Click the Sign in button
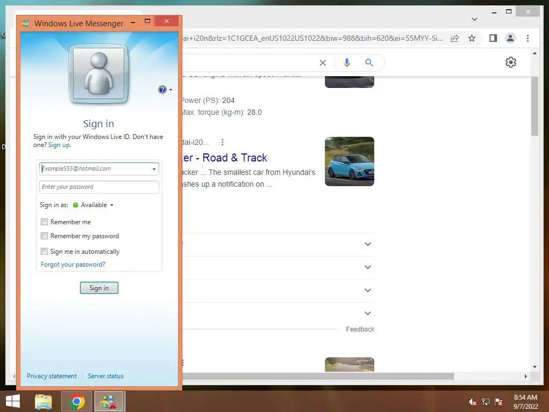Viewport: 549px width, 412px height. tap(99, 288)
